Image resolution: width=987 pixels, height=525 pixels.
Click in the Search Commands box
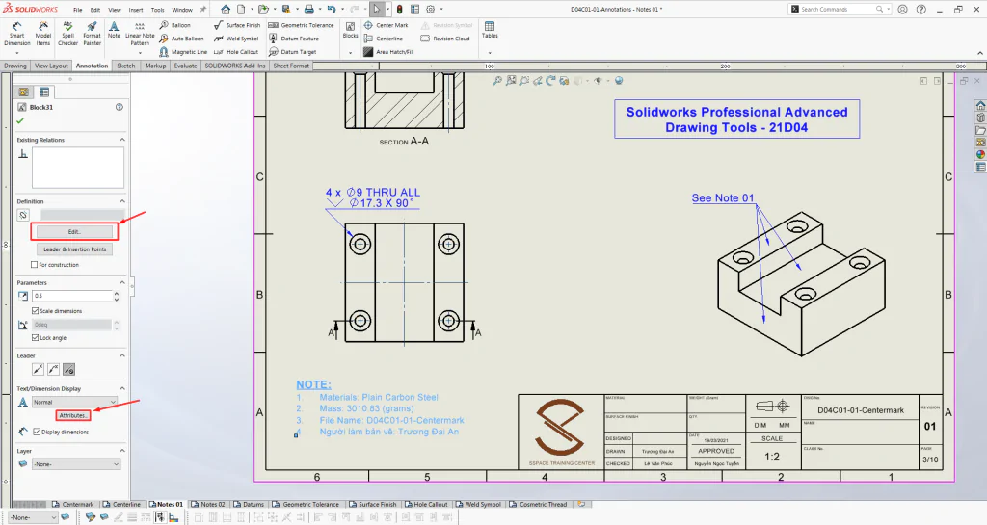838,10
